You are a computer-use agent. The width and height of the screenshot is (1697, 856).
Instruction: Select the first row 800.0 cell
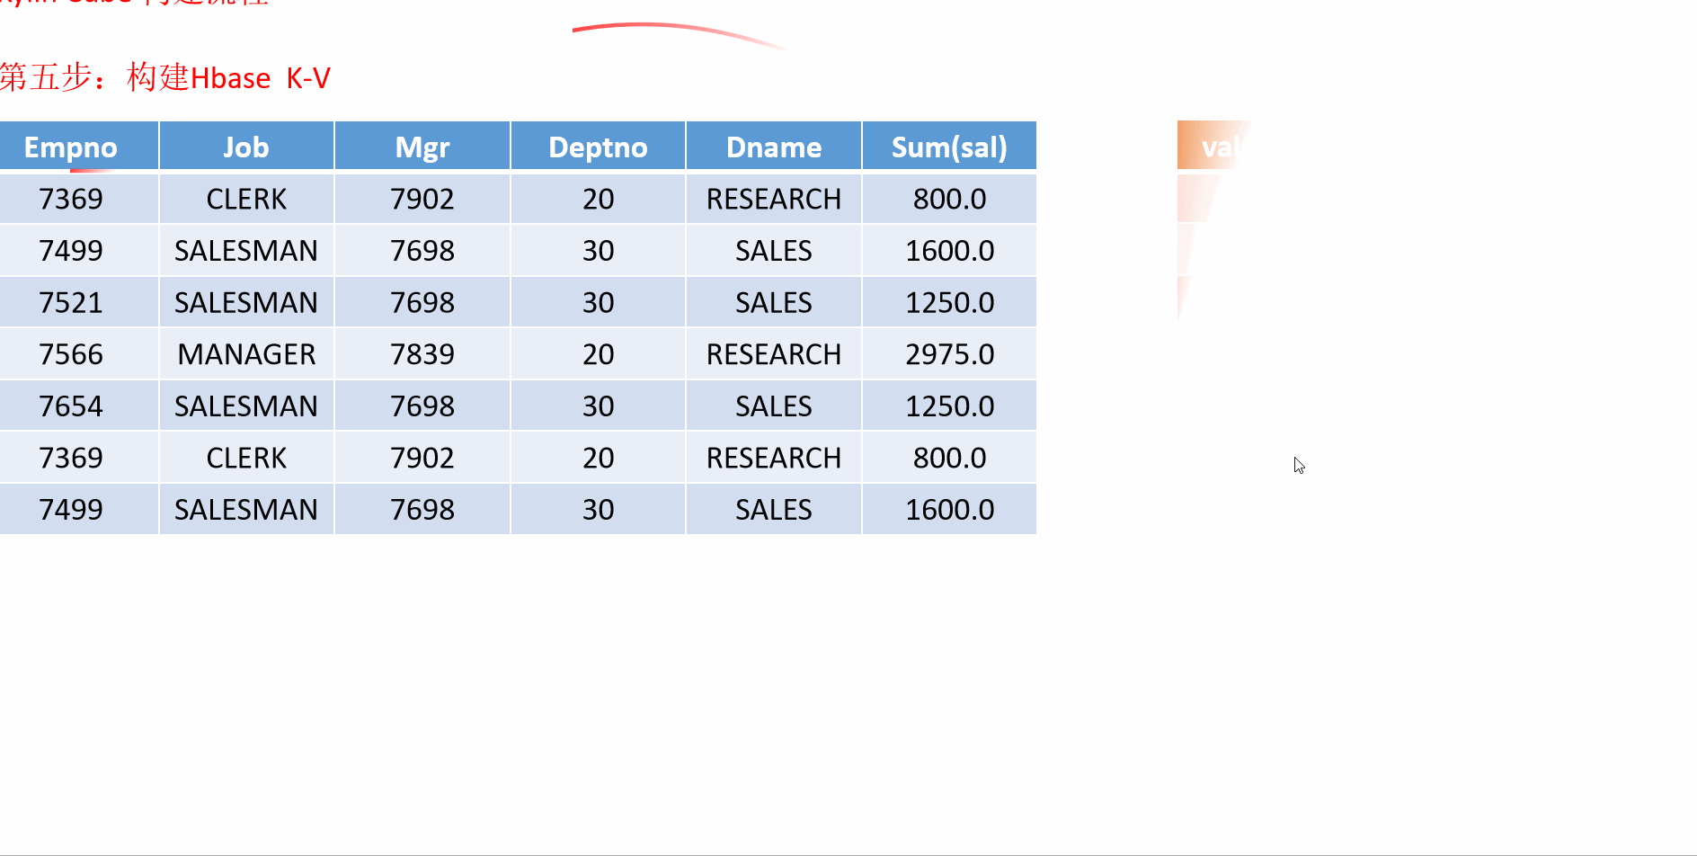(x=949, y=199)
